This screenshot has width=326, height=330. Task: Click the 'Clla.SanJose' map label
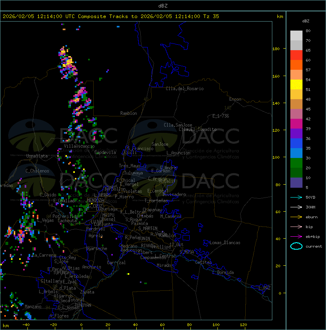click(178, 125)
